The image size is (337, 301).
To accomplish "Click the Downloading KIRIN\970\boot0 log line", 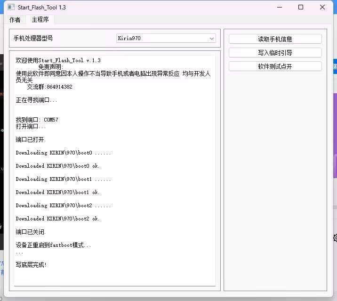I will point(63,153).
